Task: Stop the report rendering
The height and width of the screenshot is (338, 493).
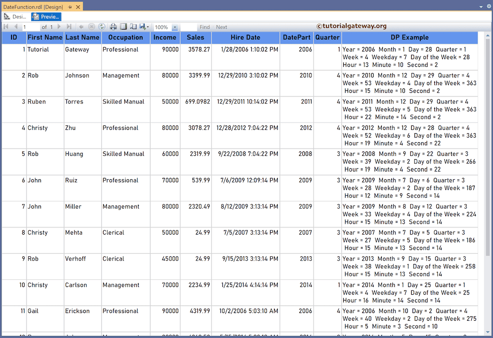Action: click(x=91, y=27)
